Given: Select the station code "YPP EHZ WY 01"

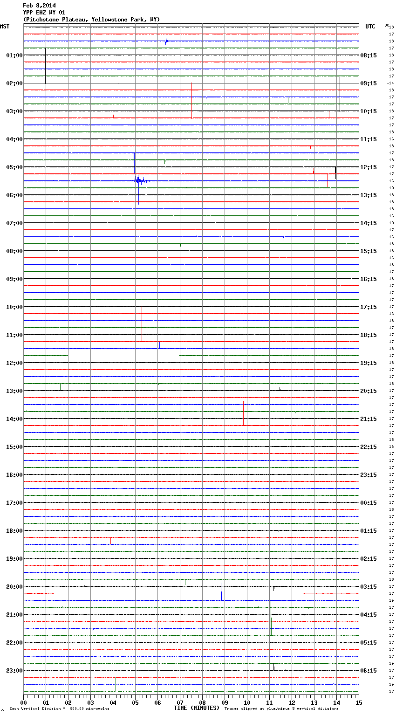Looking at the screenshot, I should pyautogui.click(x=44, y=13).
